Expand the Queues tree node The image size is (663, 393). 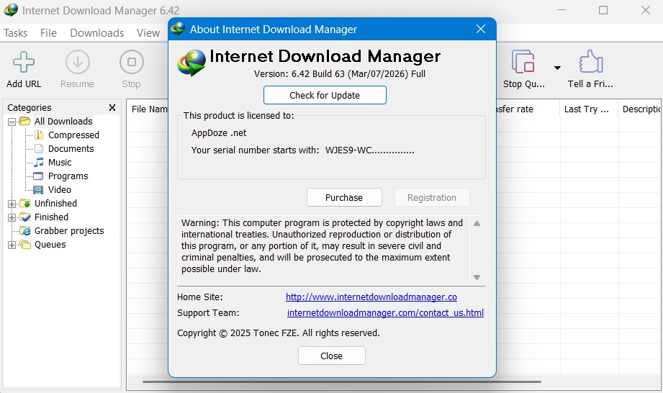12,245
